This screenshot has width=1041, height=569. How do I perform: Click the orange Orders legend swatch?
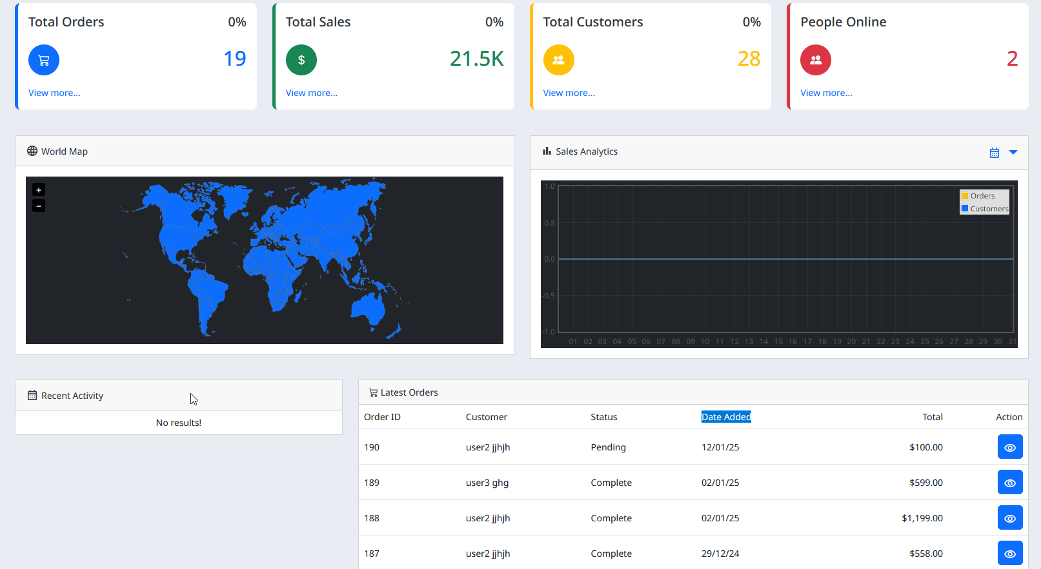[965, 196]
